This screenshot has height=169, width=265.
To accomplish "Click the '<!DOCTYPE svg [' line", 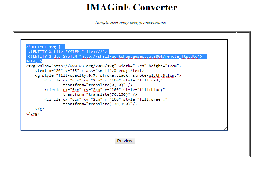I will click(43, 47).
